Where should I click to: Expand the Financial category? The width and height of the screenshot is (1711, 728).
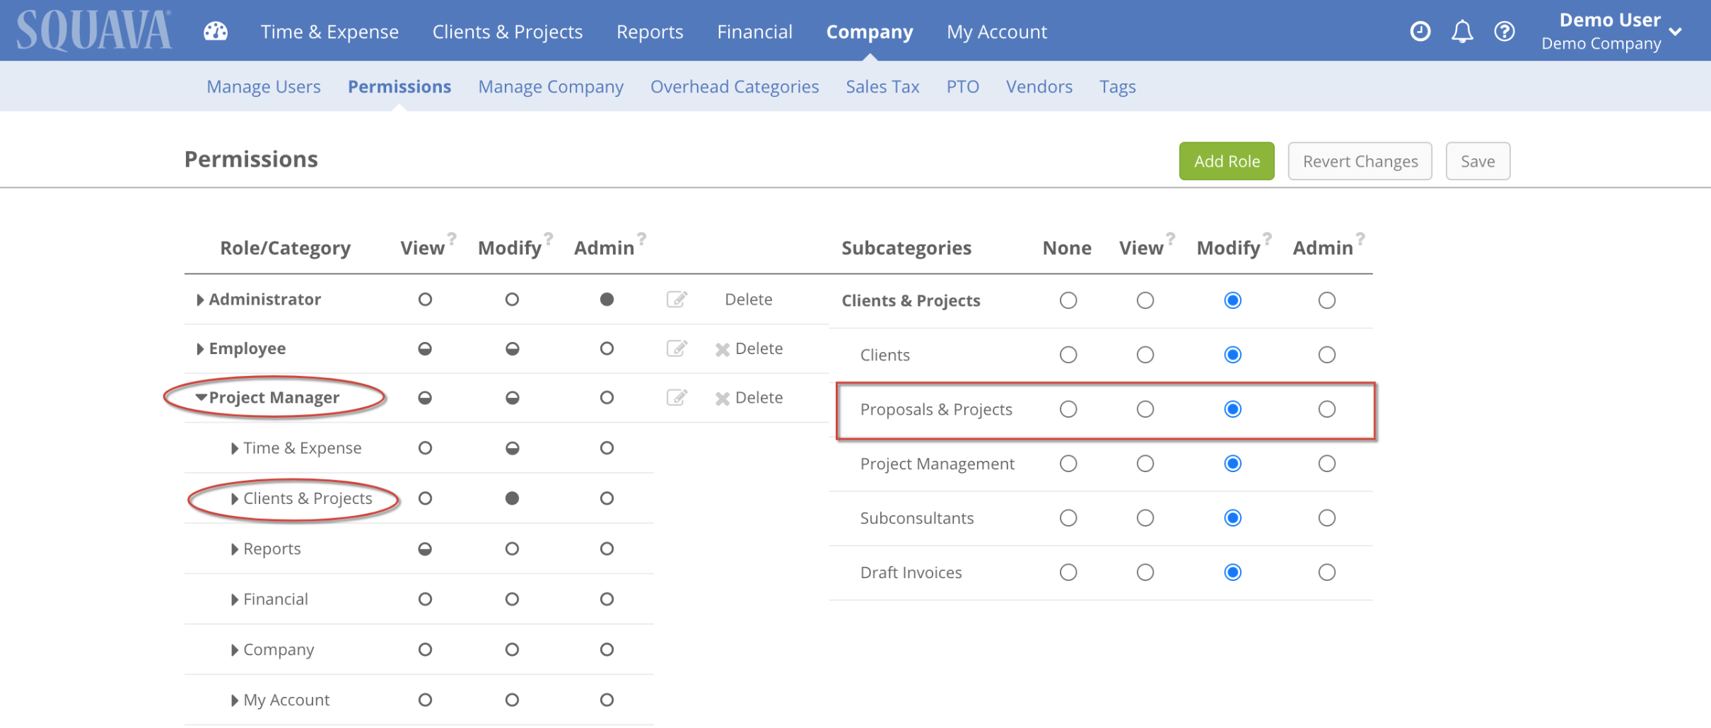point(235,600)
